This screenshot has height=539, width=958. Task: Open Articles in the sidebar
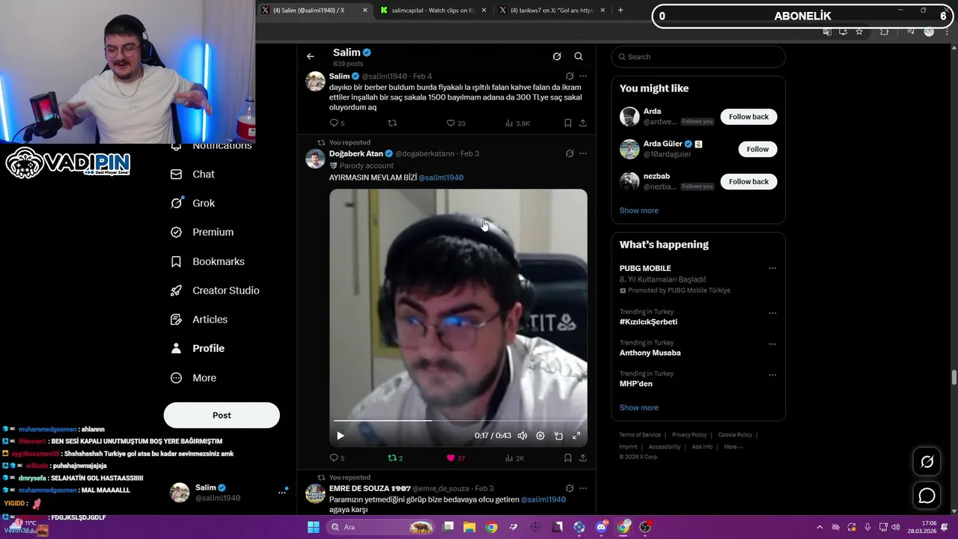tap(199, 319)
